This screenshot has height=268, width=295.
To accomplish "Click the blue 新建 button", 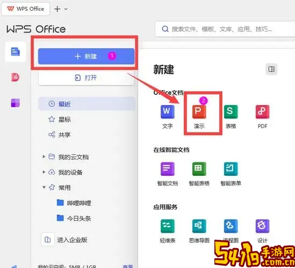I will (x=86, y=56).
